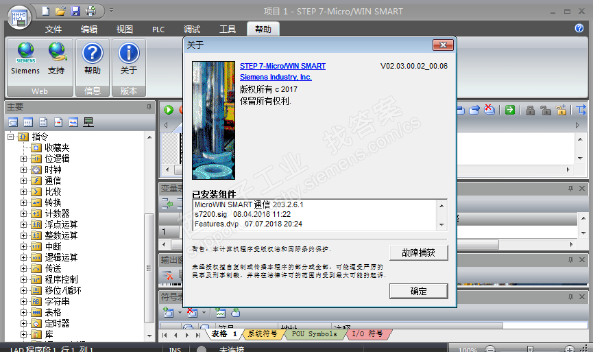
Task: Click the 故障捕获 button
Action: (x=419, y=253)
